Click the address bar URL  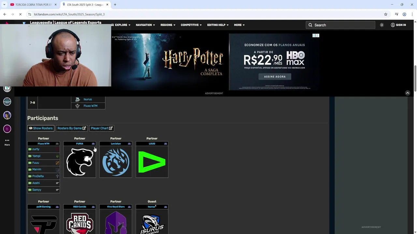69,14
